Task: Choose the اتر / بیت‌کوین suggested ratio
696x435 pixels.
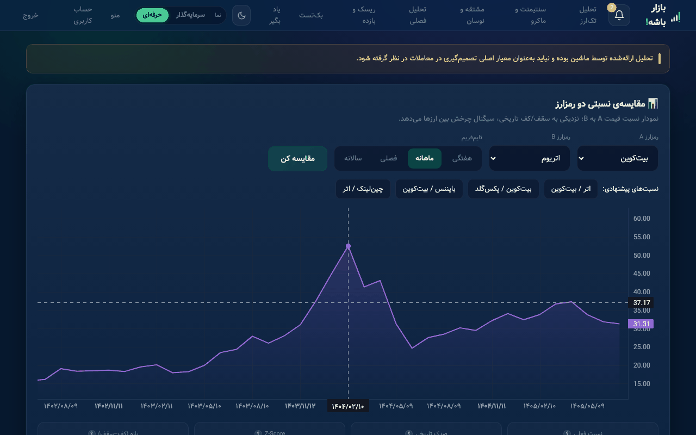Action: click(x=571, y=189)
